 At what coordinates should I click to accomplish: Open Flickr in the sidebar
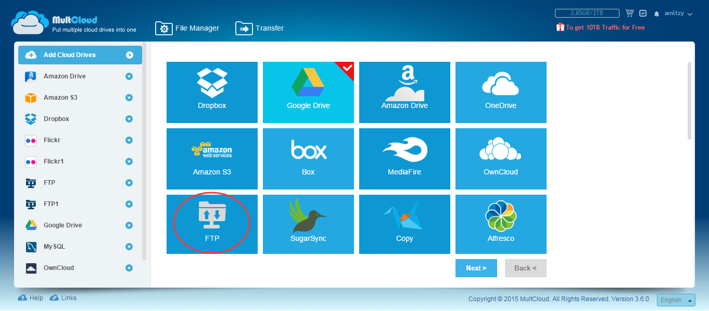click(80, 140)
